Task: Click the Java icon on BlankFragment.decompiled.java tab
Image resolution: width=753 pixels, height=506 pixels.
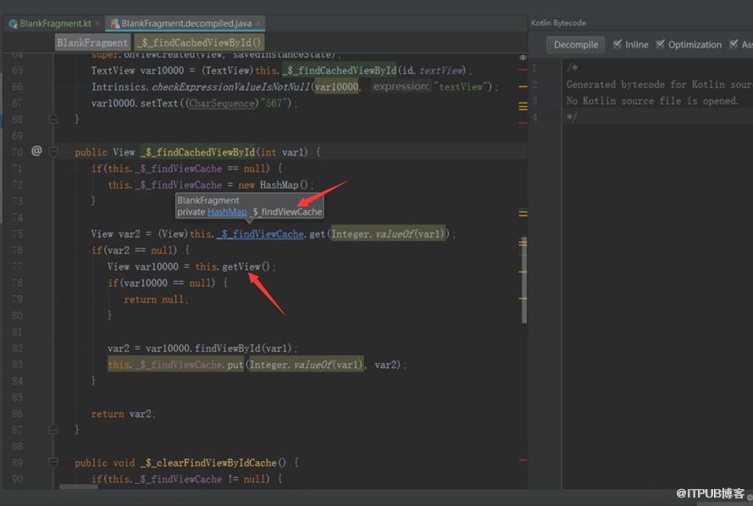Action: click(114, 24)
